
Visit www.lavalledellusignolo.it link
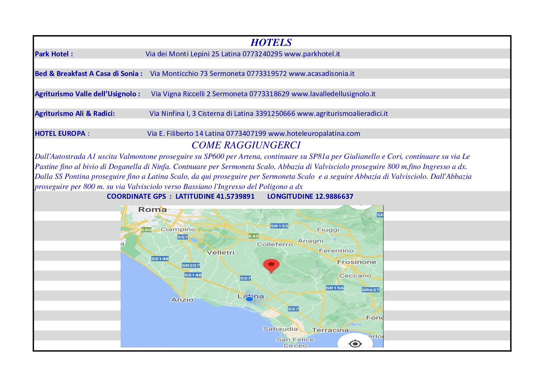333,94
